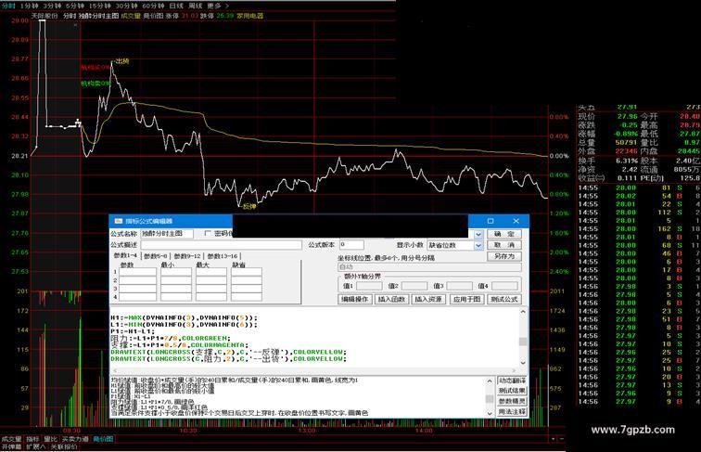
Task: Select the 成交量 bottom indicator tab
Action: tap(11, 439)
